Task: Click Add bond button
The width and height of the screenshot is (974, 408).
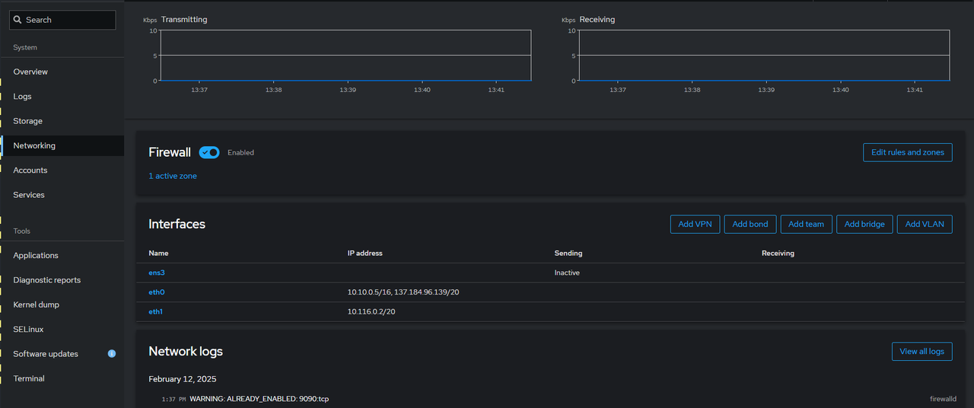Action: tap(750, 224)
